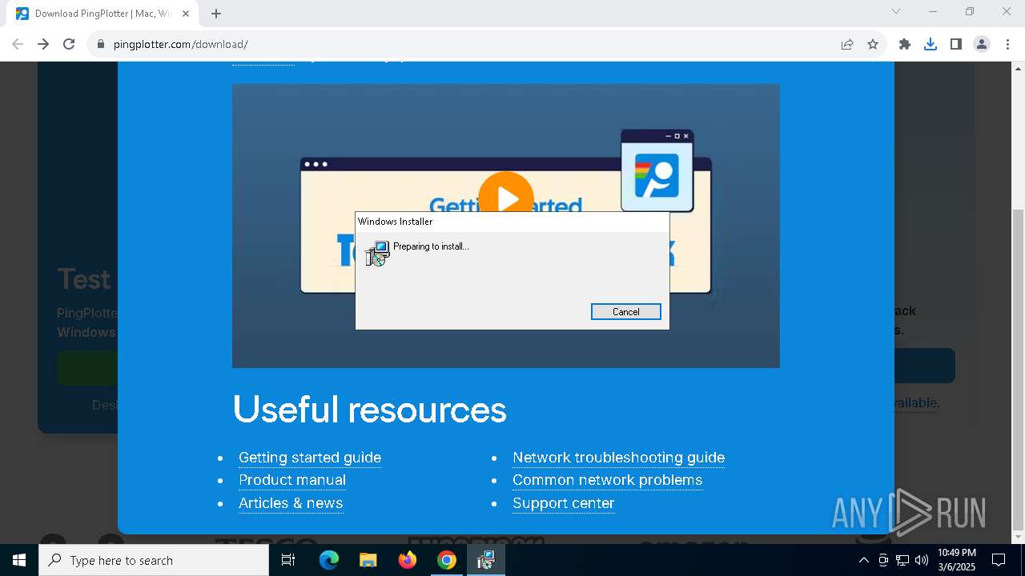This screenshot has width=1025, height=576.
Task: Switch to Chrome in taskbar
Action: (447, 560)
